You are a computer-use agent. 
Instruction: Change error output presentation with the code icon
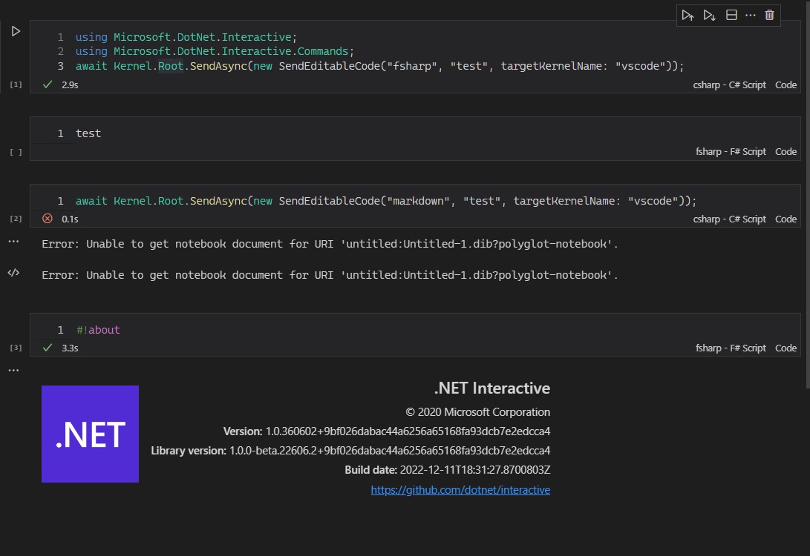13,273
